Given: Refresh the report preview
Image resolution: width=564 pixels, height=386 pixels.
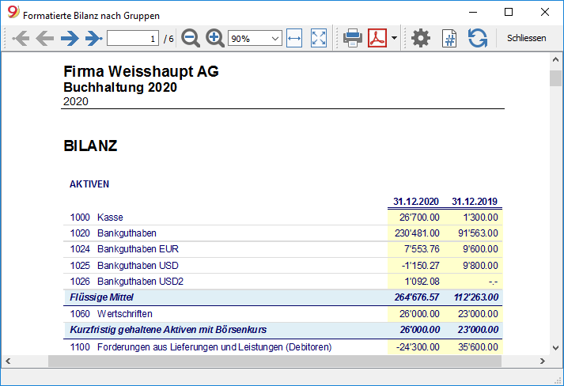Looking at the screenshot, I should pyautogui.click(x=478, y=38).
